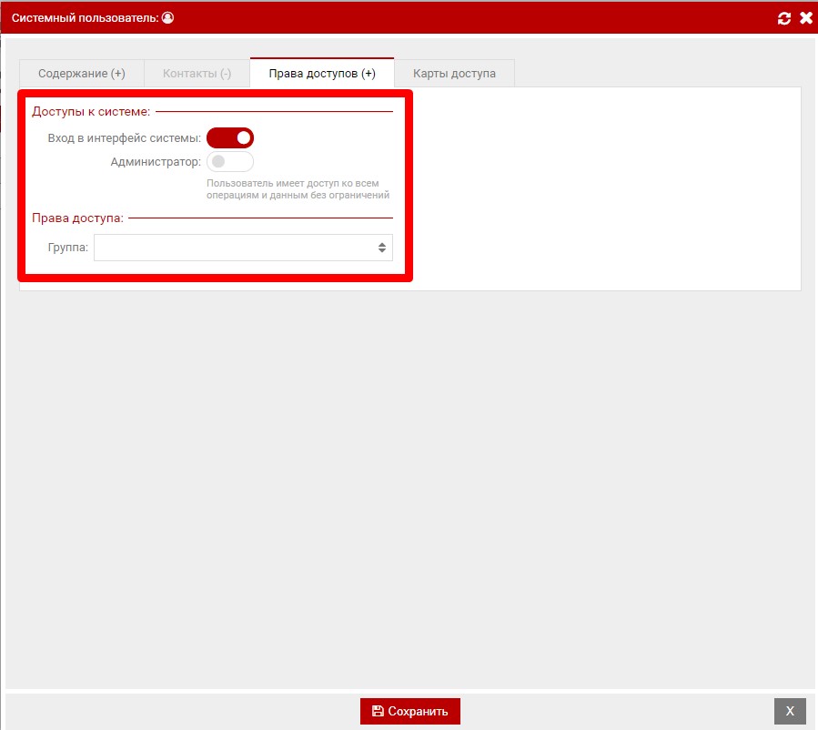
Task: Click the Права доступа section header
Action: [77, 218]
